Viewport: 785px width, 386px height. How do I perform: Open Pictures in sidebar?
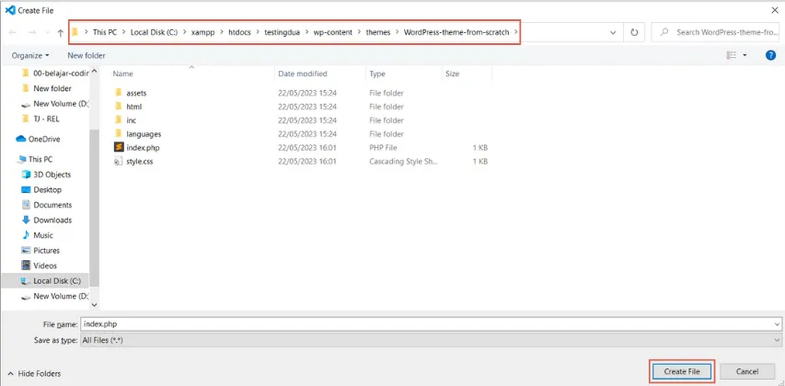pos(40,251)
